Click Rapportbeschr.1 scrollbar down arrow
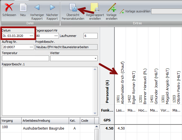Image resolution: width=182 pixels, height=140 pixels. [x=95, y=113]
